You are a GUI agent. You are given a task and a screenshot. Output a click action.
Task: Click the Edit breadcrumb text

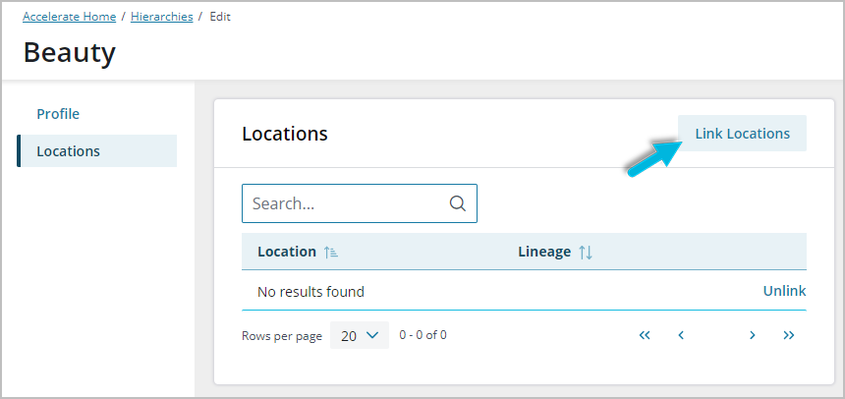pyautogui.click(x=220, y=17)
